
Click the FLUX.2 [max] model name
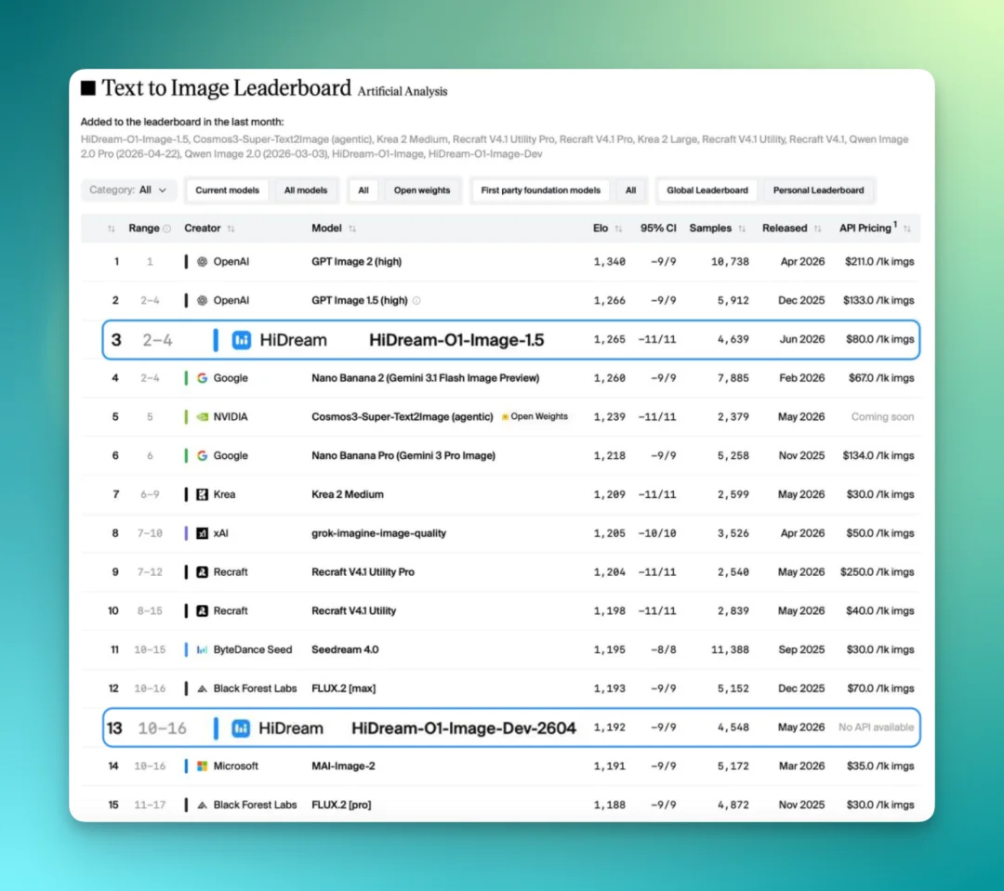(x=344, y=688)
